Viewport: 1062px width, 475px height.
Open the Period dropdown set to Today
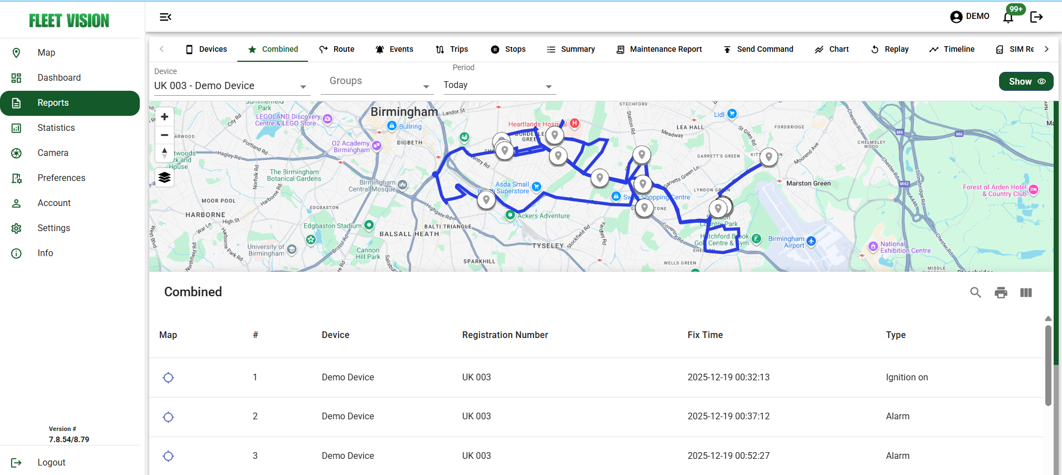(499, 85)
